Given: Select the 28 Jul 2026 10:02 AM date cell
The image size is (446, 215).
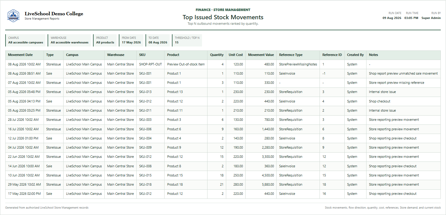Looking at the screenshot, I should tap(25, 120).
